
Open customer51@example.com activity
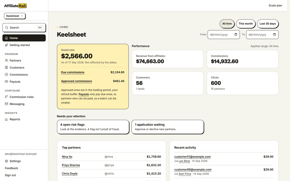pos(192,157)
